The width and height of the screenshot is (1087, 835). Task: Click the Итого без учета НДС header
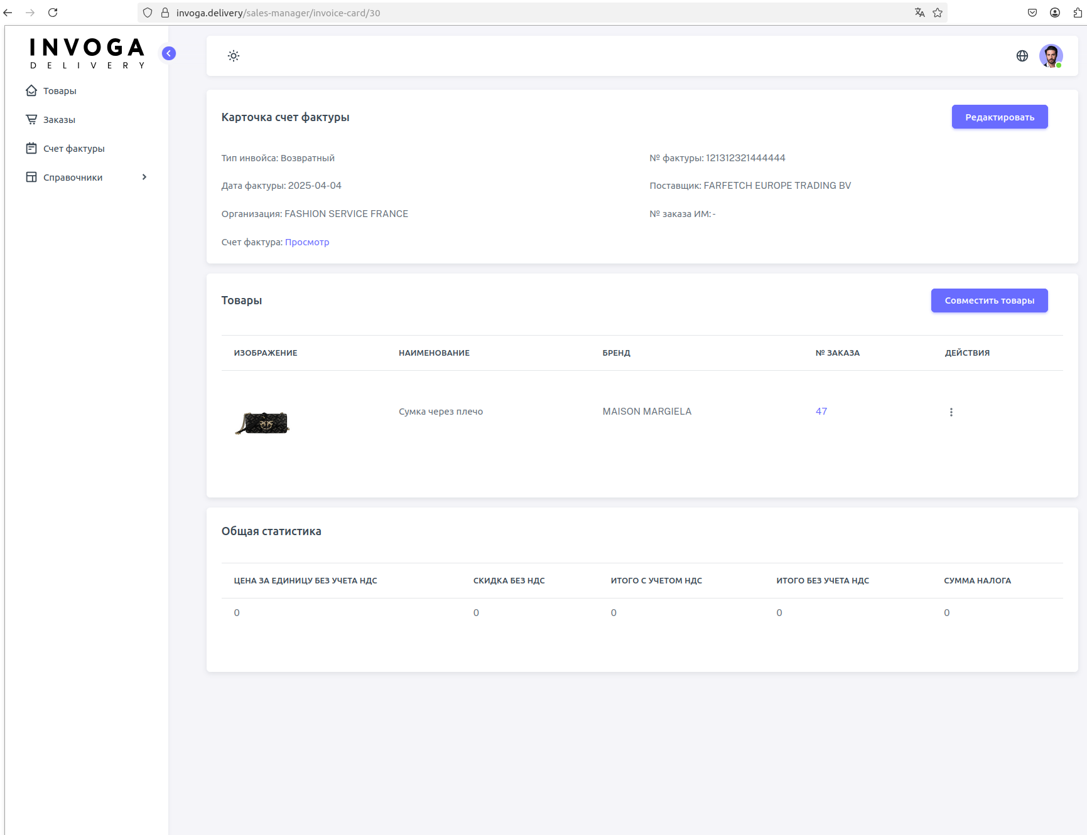[x=823, y=581]
